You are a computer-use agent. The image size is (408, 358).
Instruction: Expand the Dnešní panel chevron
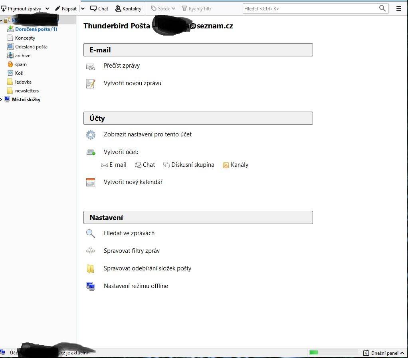(402, 353)
